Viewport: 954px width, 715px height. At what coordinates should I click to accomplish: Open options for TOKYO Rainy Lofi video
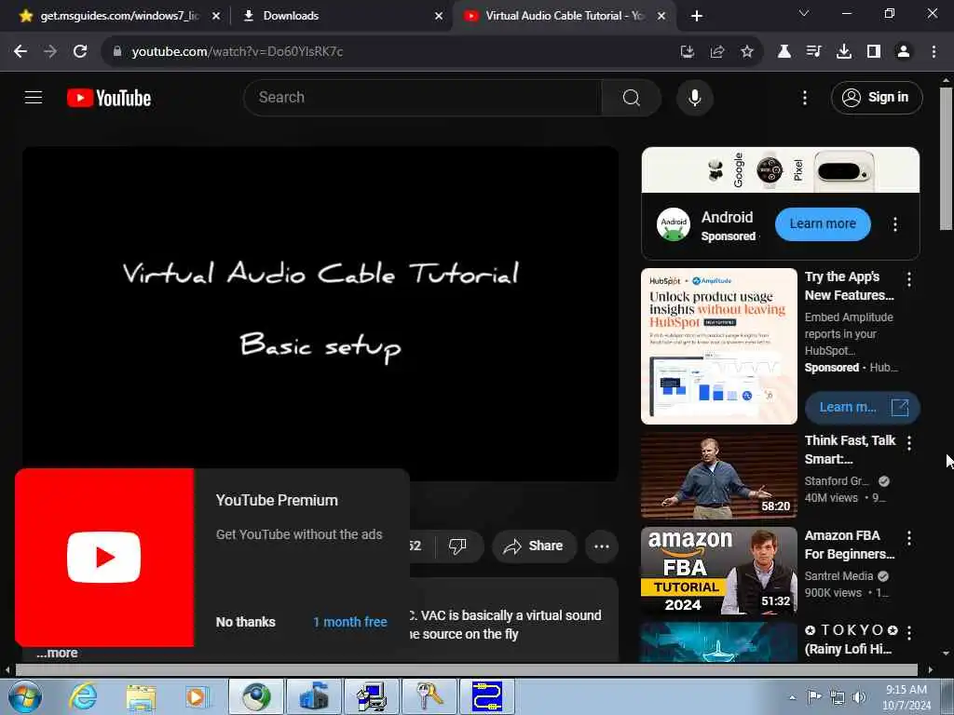coord(909,633)
